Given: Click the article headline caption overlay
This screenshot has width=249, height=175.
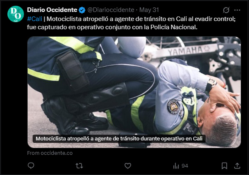Looking at the screenshot, I should click(x=119, y=139).
